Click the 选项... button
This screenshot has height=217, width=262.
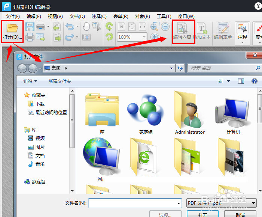click(x=165, y=214)
